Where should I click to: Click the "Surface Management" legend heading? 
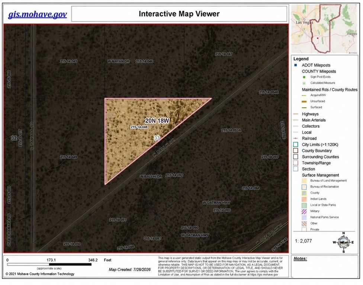click(x=320, y=175)
